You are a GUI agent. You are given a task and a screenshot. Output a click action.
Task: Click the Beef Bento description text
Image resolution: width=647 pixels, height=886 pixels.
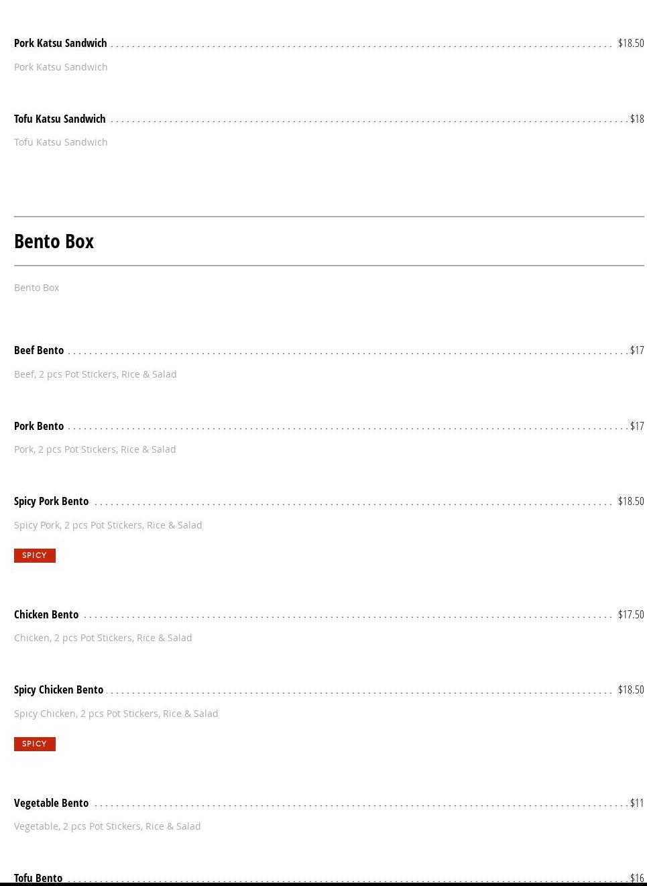tap(95, 374)
